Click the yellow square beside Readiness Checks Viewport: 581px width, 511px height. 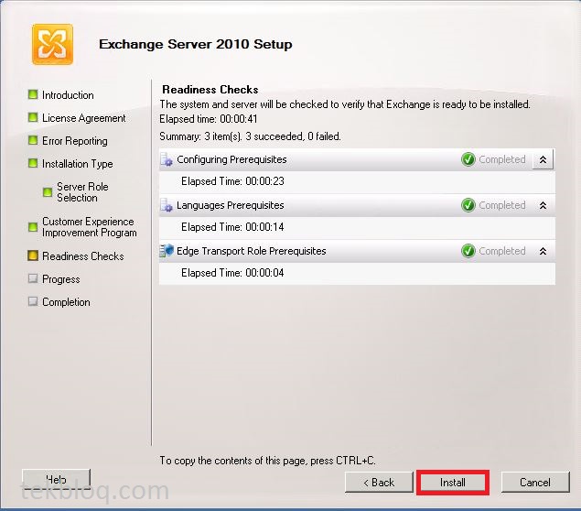point(33,255)
